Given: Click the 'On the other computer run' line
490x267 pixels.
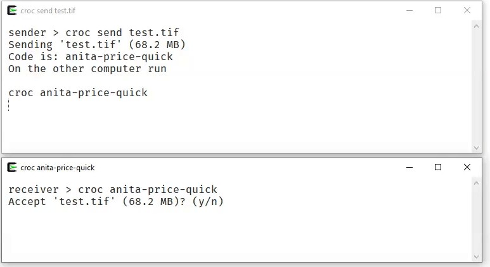Looking at the screenshot, I should click(87, 68).
